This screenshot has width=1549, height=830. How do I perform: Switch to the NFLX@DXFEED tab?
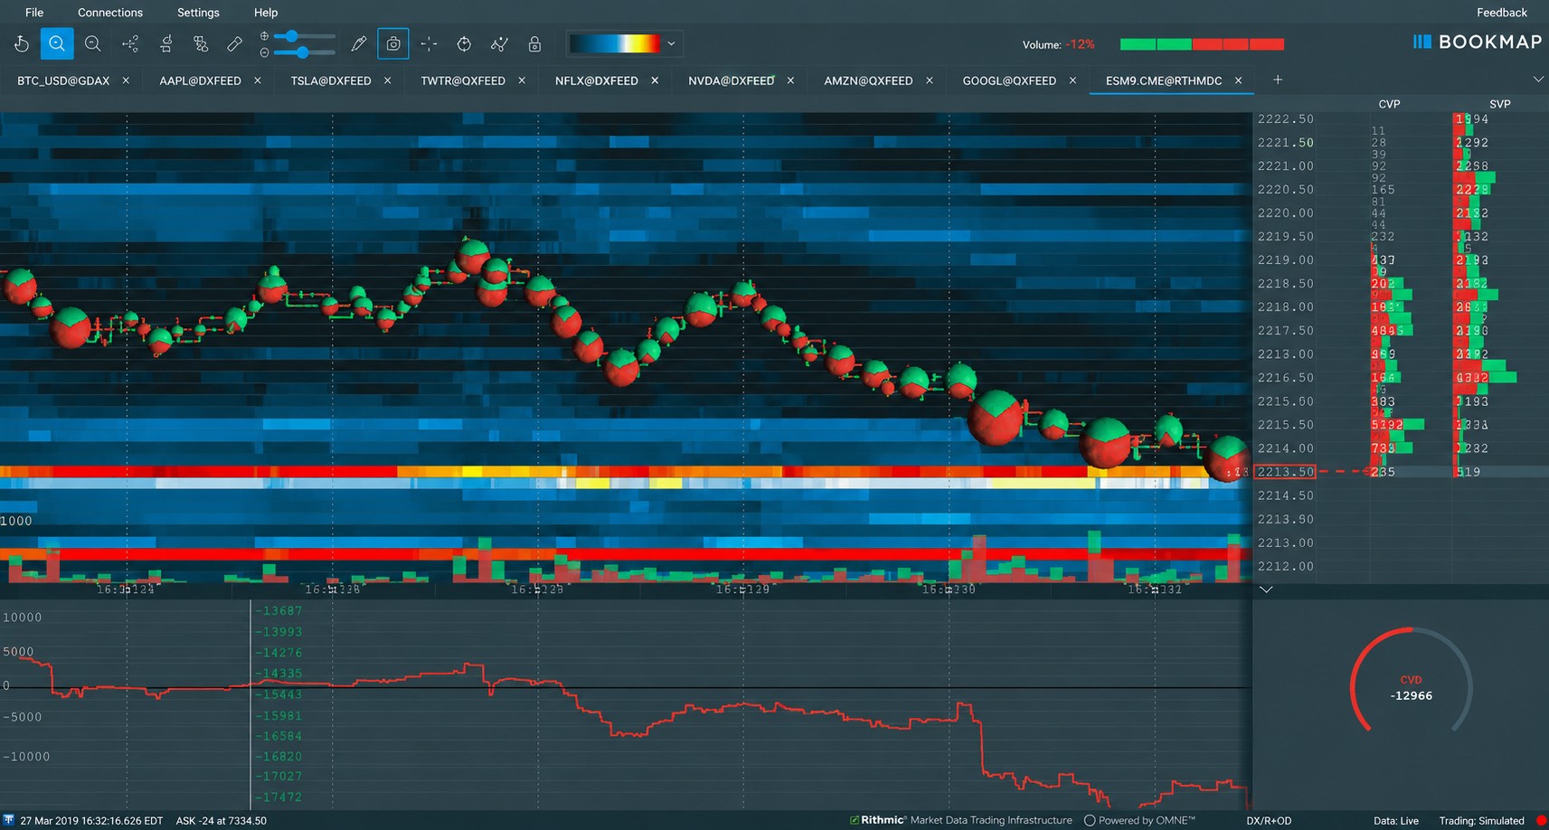click(597, 80)
